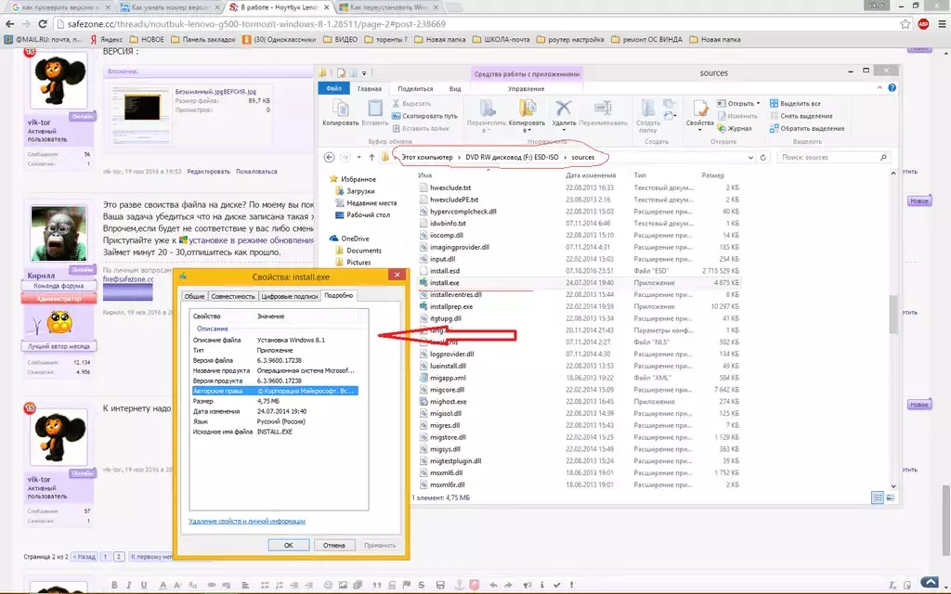Expand the Open (Открыть) dropdown arrow
This screenshot has height=594, width=951.
point(758,104)
